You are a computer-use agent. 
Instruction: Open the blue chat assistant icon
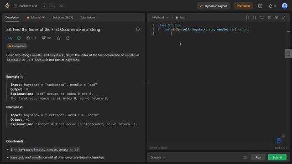279,140
